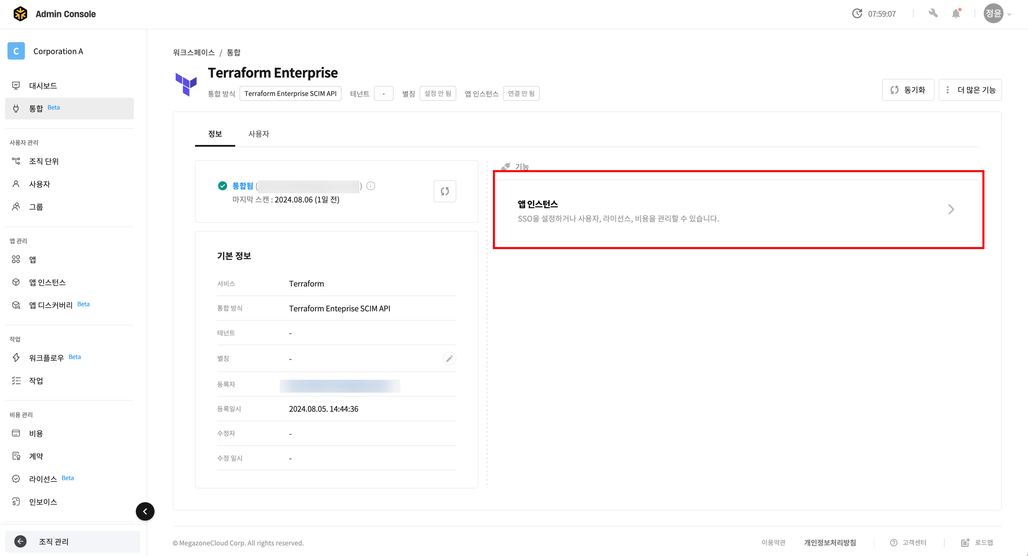Go to 라이선스 menu in sidebar
The height and width of the screenshot is (556, 1028).
[x=43, y=479]
